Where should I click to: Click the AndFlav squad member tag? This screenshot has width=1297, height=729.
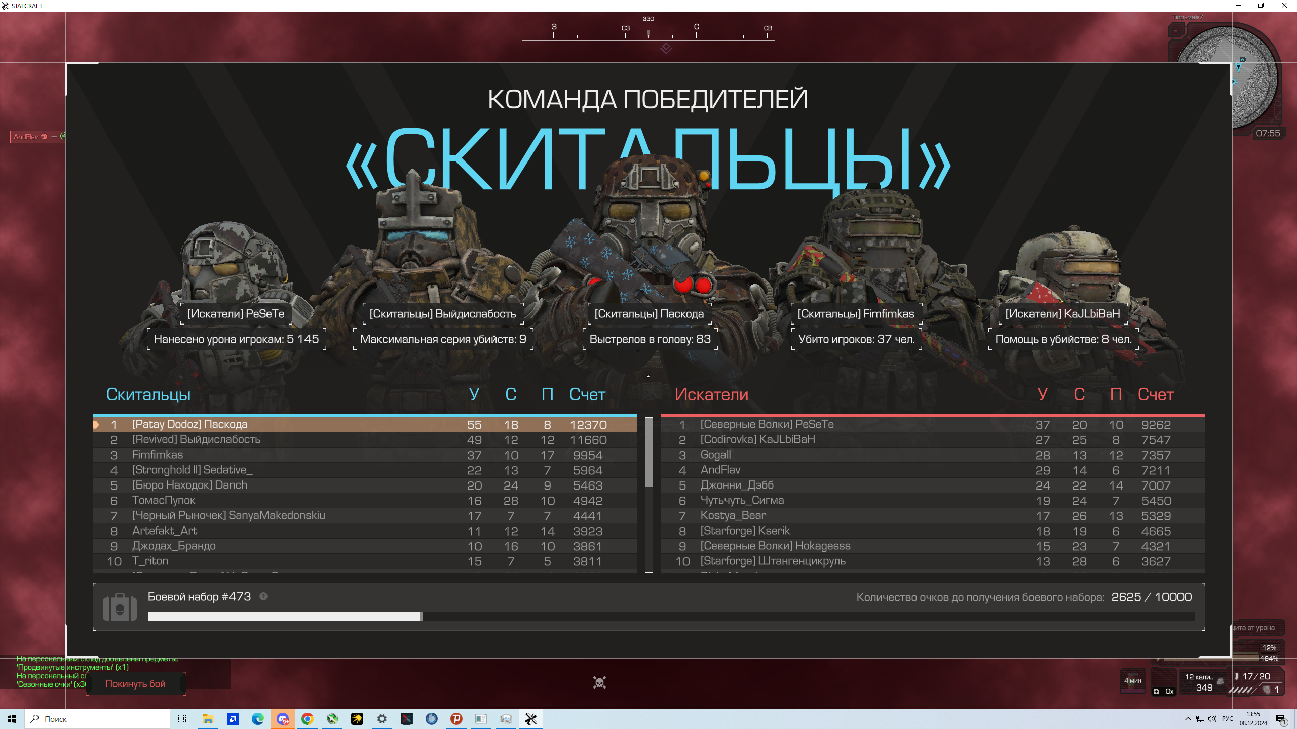[x=38, y=136]
